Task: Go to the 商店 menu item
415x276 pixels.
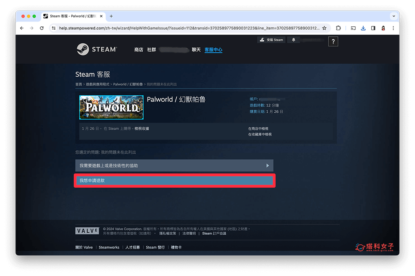Action: click(139, 49)
